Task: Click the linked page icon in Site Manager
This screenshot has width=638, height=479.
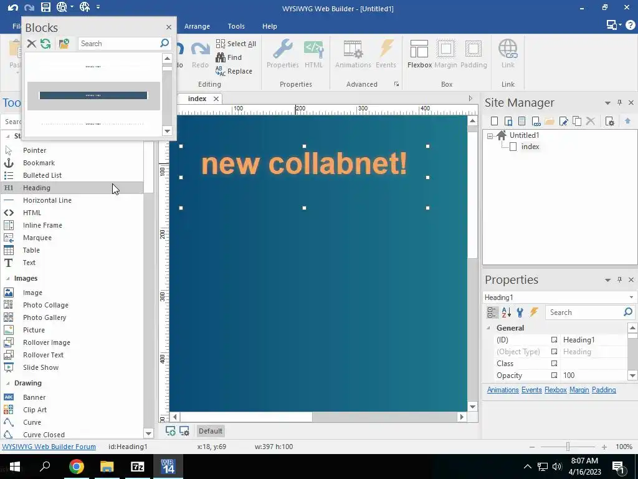Action: [536, 121]
